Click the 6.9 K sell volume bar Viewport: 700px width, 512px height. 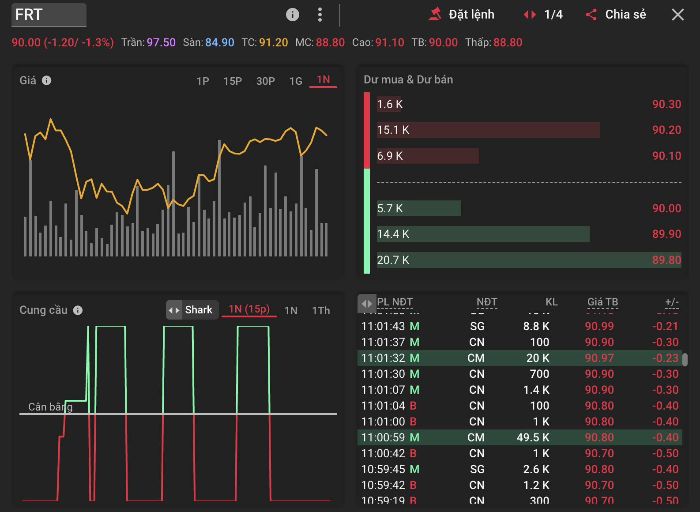coord(428,156)
